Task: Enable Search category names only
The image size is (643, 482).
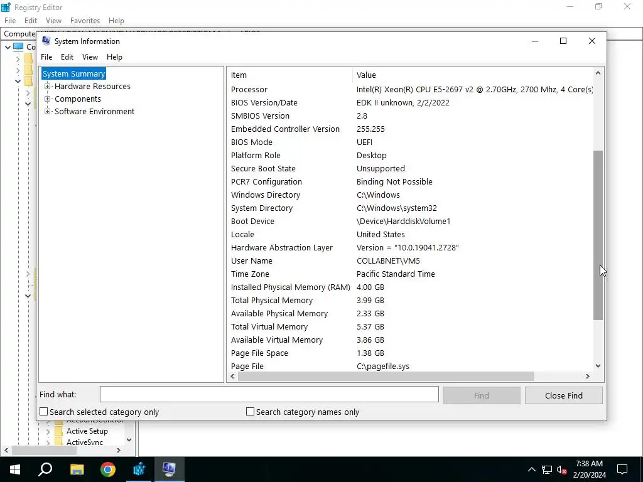Action: pos(250,412)
